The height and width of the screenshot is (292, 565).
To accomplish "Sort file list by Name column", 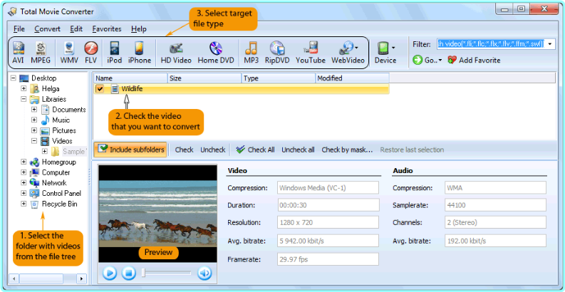I will pyautogui.click(x=131, y=78).
